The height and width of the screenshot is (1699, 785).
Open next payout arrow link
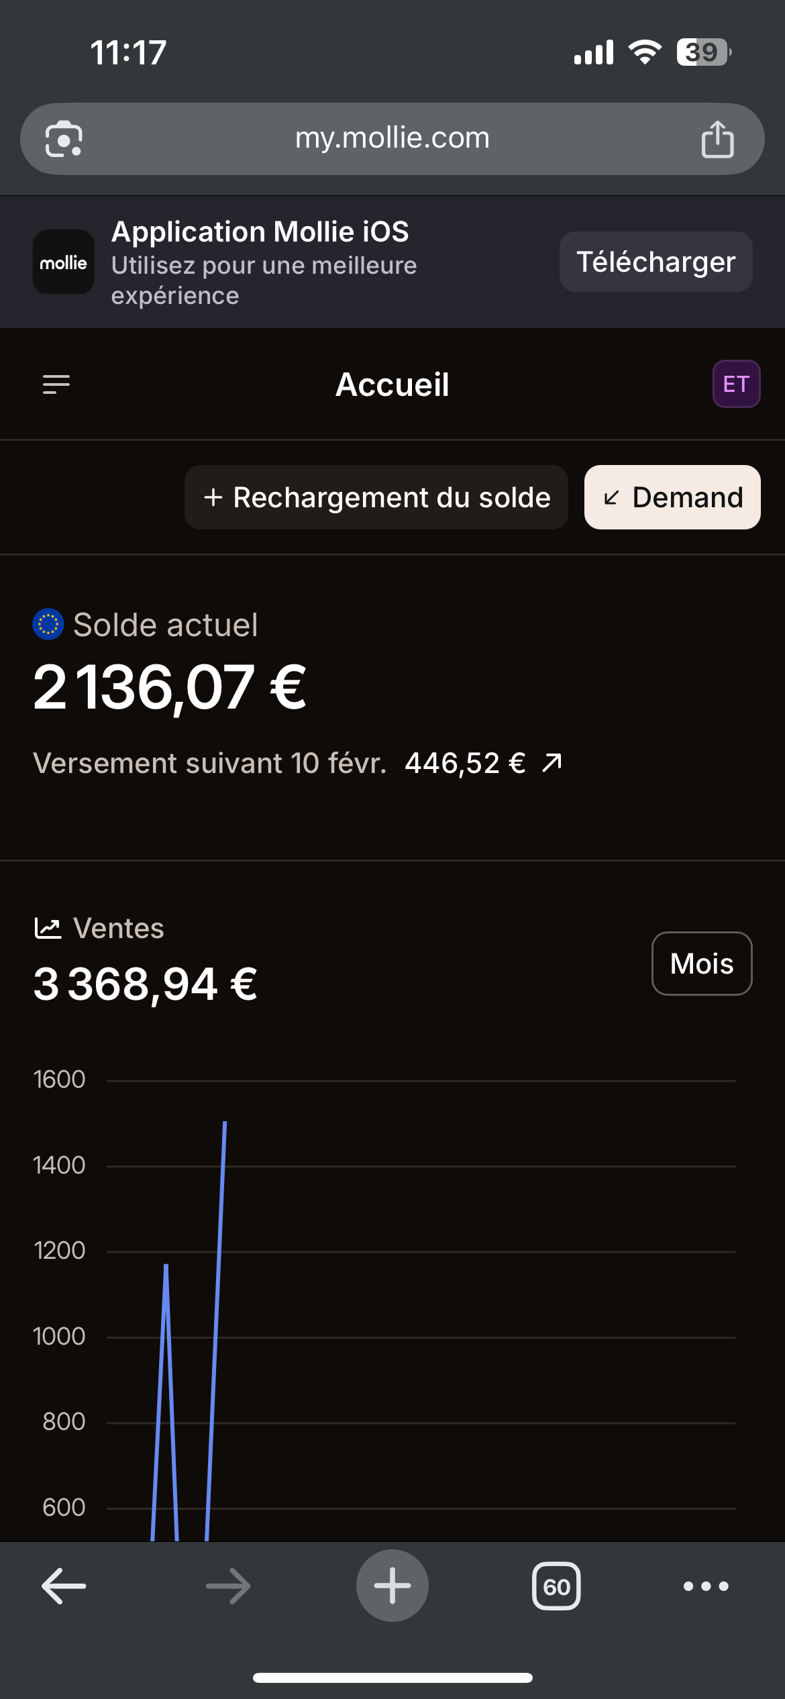tap(552, 763)
